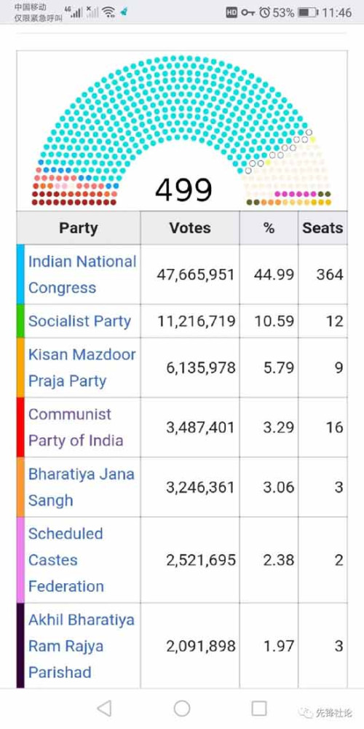This screenshot has height=729, width=364.
Task: Open the Bharatiya Jana Sangh link
Action: [x=82, y=487]
